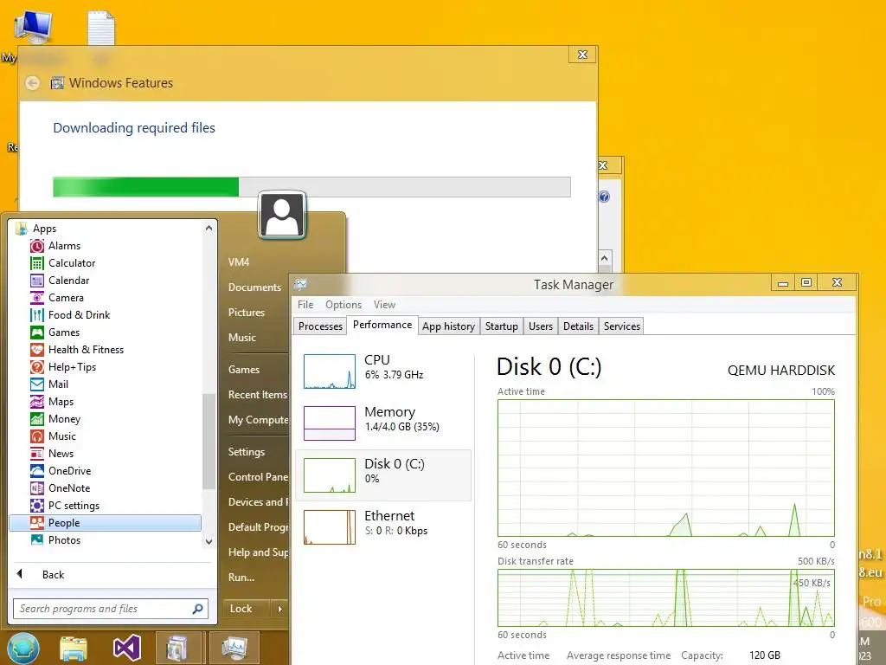Viewport: 886px width, 665px height.
Task: Switch to the Details tab
Action: (578, 326)
